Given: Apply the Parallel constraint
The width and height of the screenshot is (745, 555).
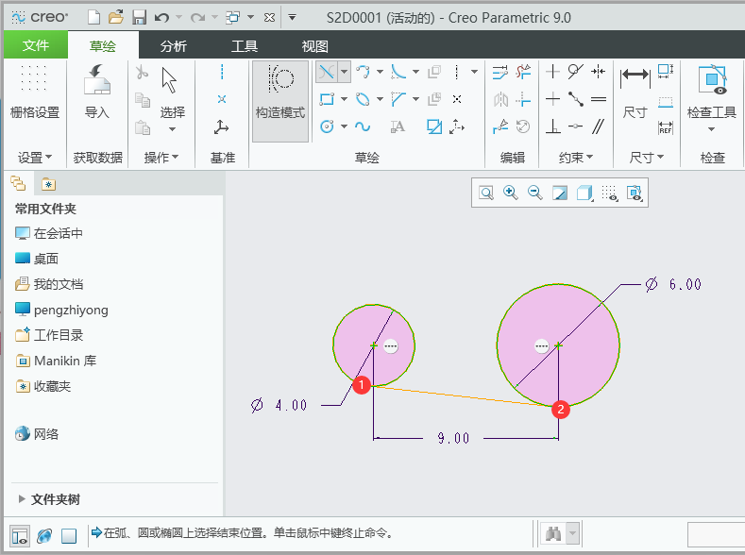Looking at the screenshot, I should (599, 126).
